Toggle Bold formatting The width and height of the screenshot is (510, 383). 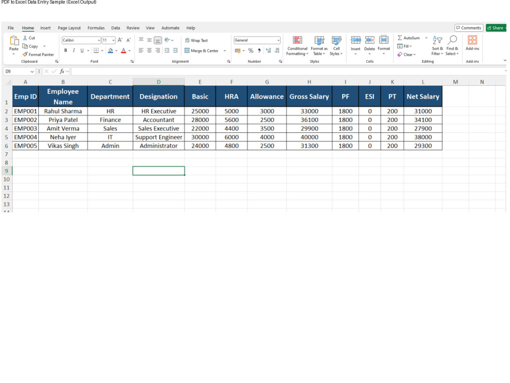pyautogui.click(x=66, y=51)
